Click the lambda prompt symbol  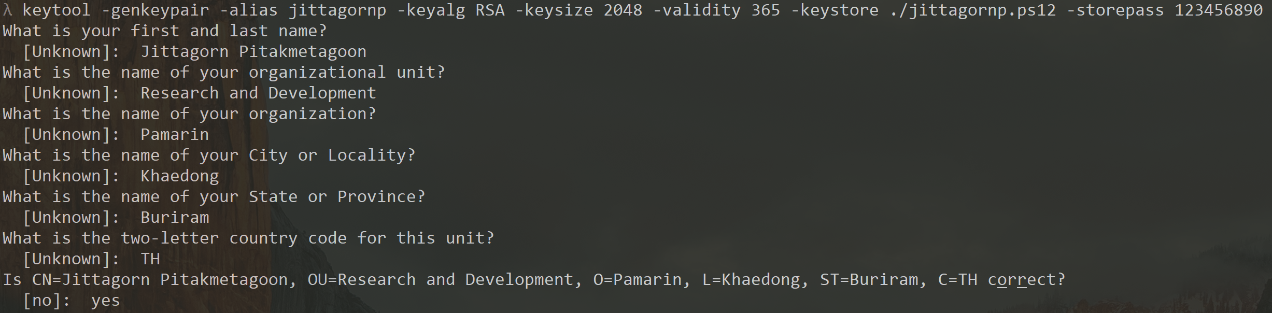[x=7, y=10]
